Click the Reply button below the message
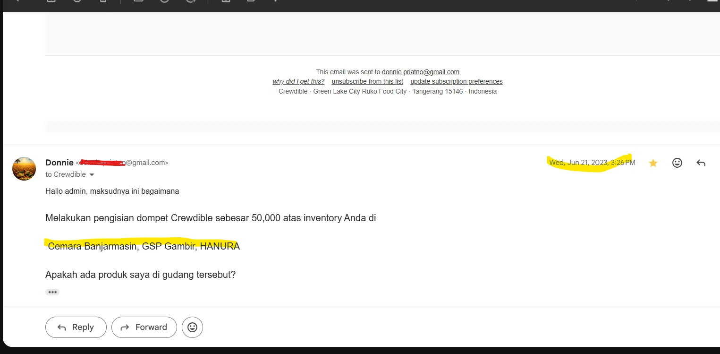The width and height of the screenshot is (720, 354). point(76,327)
